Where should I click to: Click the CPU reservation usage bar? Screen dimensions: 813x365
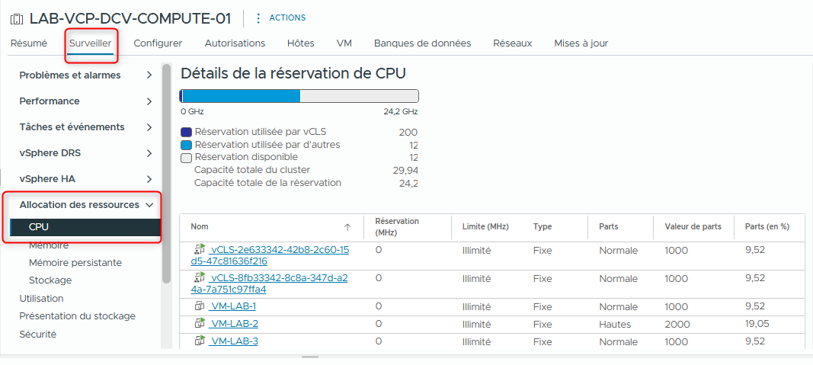tap(299, 96)
